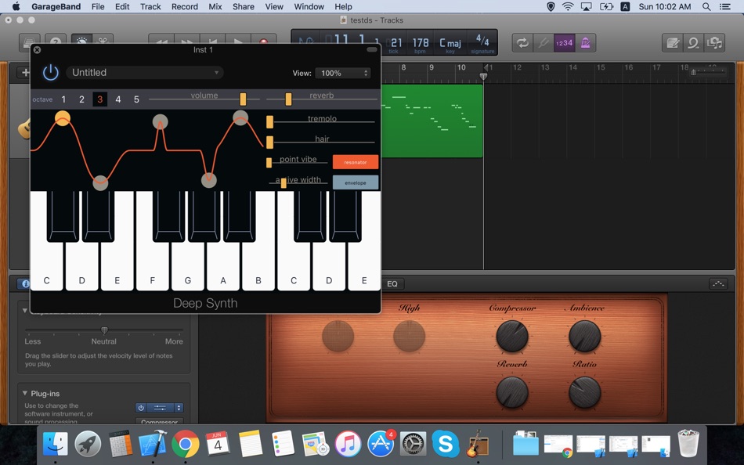Image resolution: width=744 pixels, height=465 pixels.
Task: Open Notes in the Dock
Action: (251, 444)
